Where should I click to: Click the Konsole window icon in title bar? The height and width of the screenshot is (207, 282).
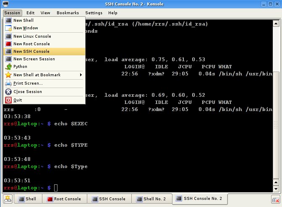click(5, 4)
